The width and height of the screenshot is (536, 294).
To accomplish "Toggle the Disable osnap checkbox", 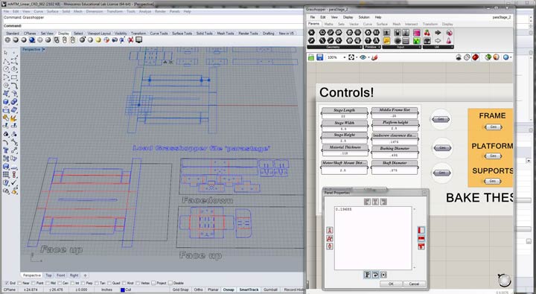I will coord(170,283).
